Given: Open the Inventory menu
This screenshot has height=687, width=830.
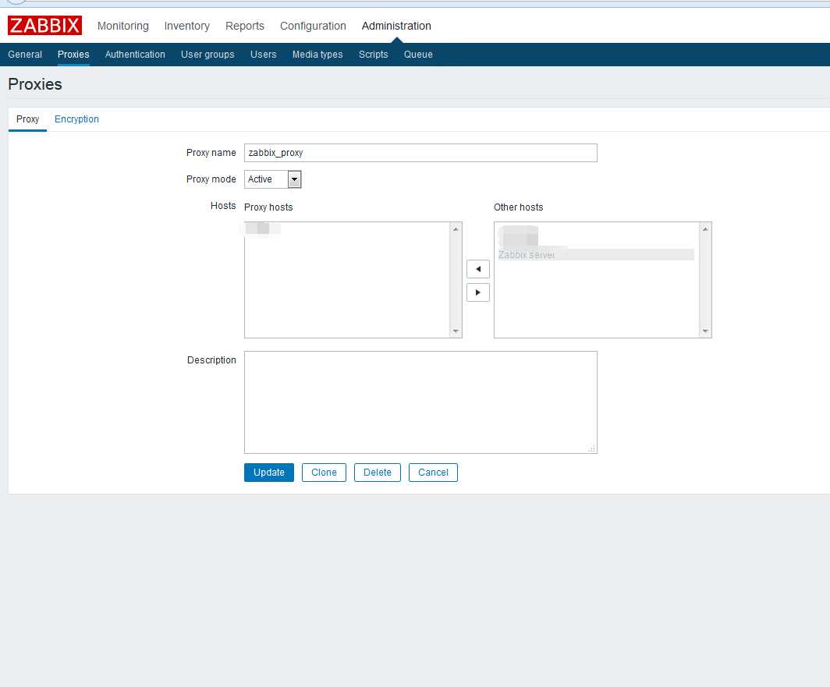Looking at the screenshot, I should [187, 26].
